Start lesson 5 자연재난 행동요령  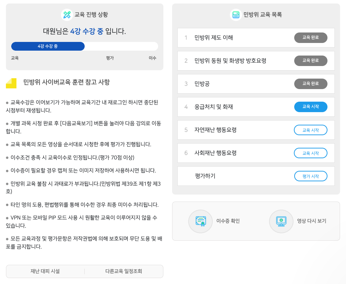(310, 130)
